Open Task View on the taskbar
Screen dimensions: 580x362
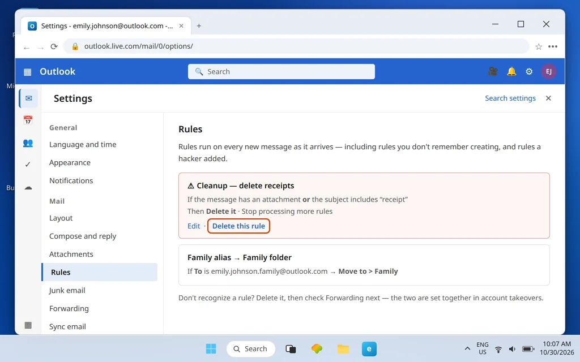pos(291,348)
